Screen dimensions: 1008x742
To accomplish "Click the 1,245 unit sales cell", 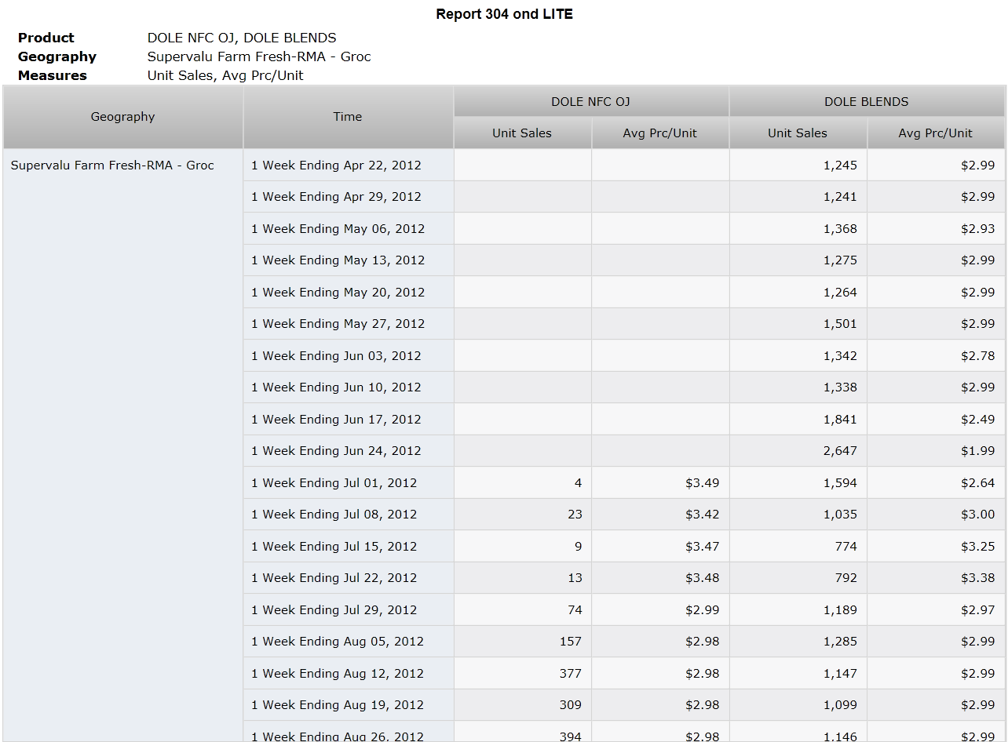I will pos(798,165).
